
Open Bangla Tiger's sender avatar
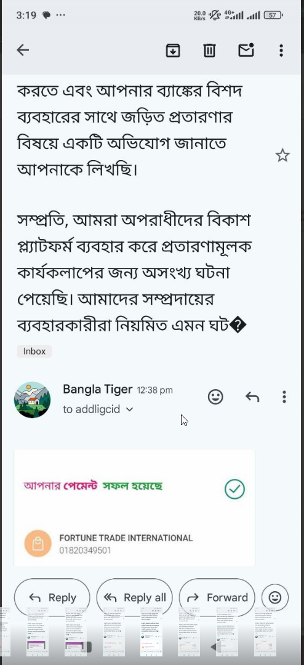click(32, 400)
